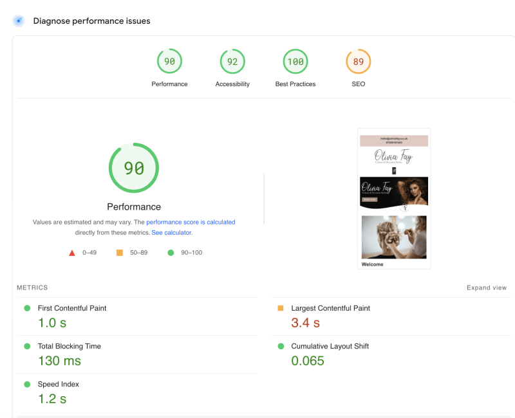This screenshot has width=515, height=418.
Task: Open the 'performance score is calculated' link
Action: tap(191, 222)
